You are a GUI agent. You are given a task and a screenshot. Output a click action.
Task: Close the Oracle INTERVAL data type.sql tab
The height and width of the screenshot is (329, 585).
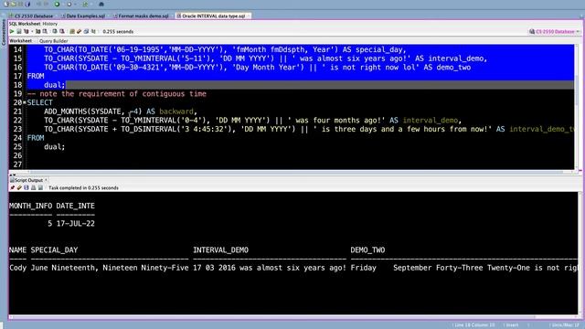(x=248, y=16)
